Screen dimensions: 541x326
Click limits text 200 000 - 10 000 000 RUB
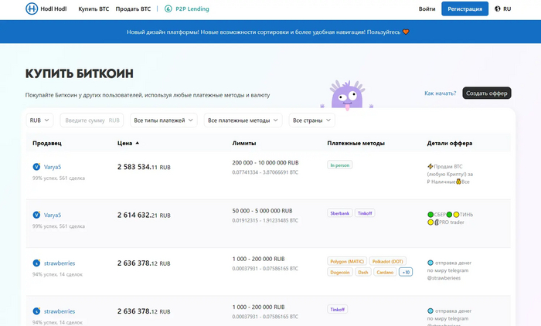click(x=265, y=162)
